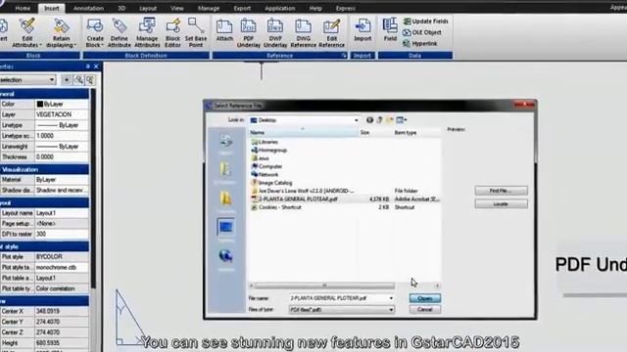
Task: Click the Cancel button
Action: click(424, 309)
